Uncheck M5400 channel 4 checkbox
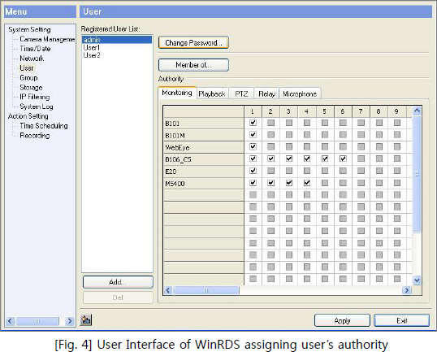The width and height of the screenshot is (437, 352). [x=307, y=183]
